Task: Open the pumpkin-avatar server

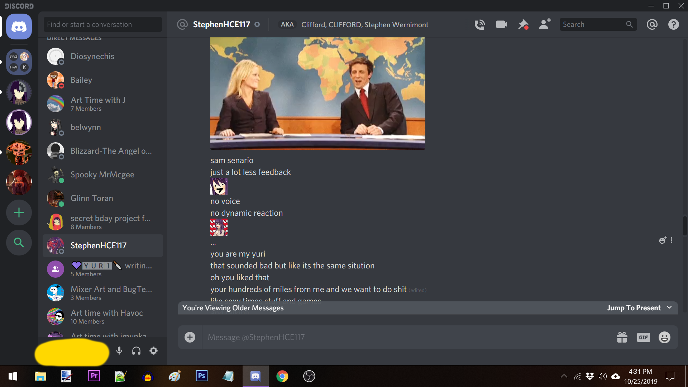Action: [19, 152]
